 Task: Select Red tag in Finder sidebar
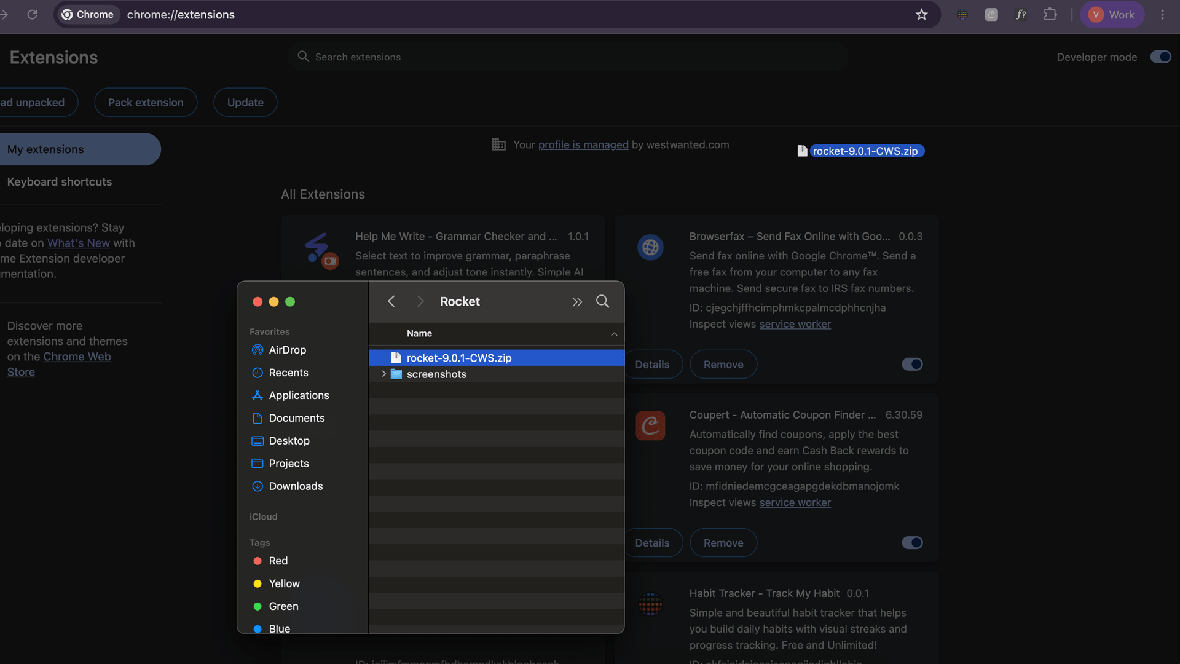(x=270, y=561)
